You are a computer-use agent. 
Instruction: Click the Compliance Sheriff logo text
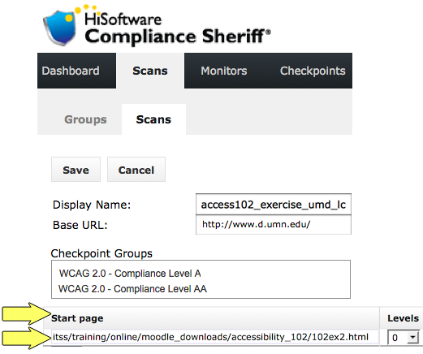pyautogui.click(x=178, y=37)
